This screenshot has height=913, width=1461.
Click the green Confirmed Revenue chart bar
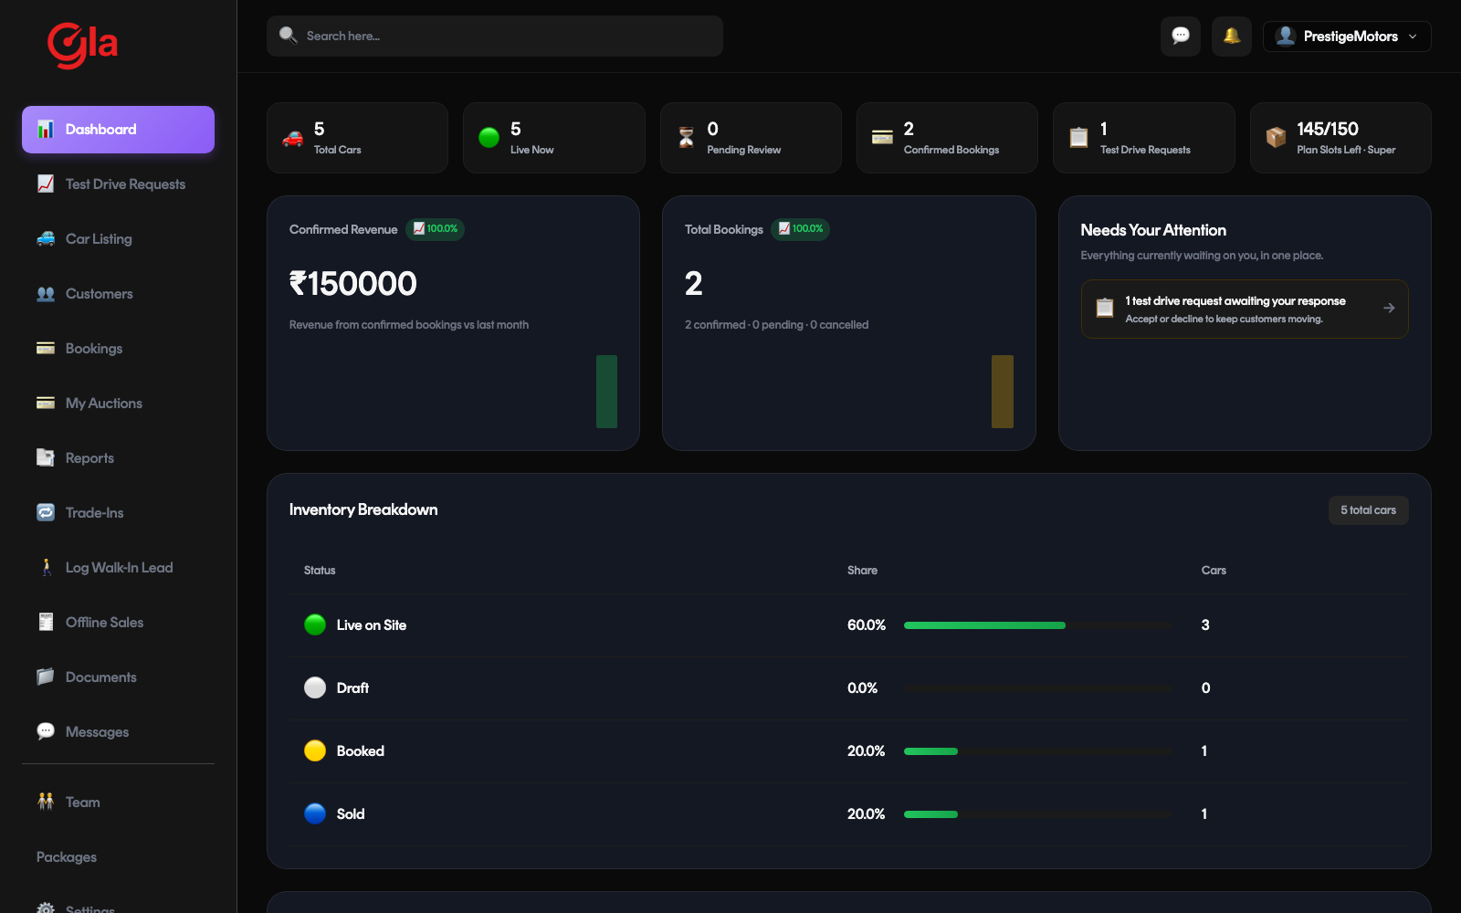pos(606,392)
